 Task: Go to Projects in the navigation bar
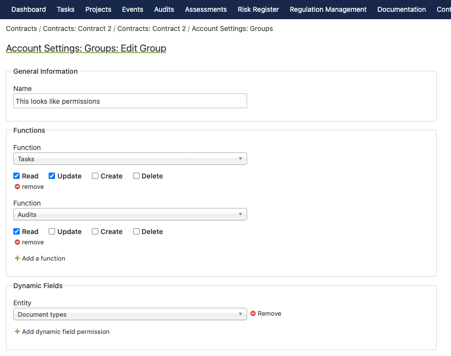click(x=98, y=9)
